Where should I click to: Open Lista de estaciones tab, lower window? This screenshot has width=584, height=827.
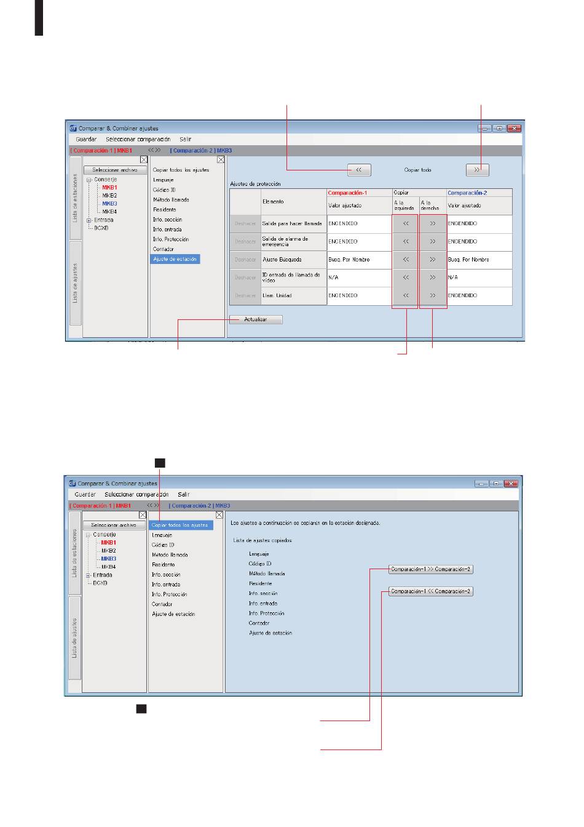point(74,554)
